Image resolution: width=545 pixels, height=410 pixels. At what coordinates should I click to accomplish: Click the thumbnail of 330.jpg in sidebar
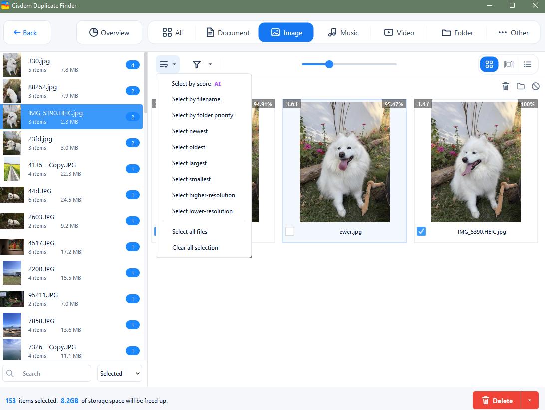12,65
